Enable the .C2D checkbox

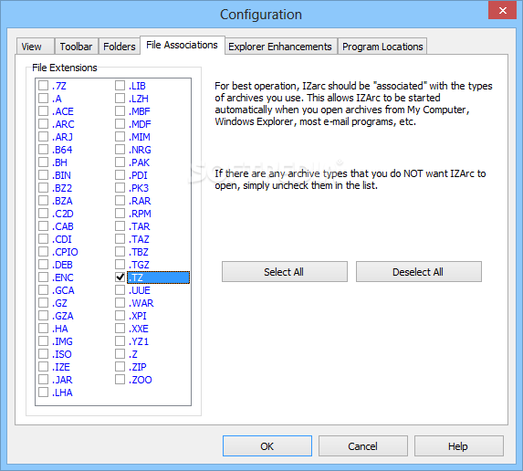pos(44,214)
